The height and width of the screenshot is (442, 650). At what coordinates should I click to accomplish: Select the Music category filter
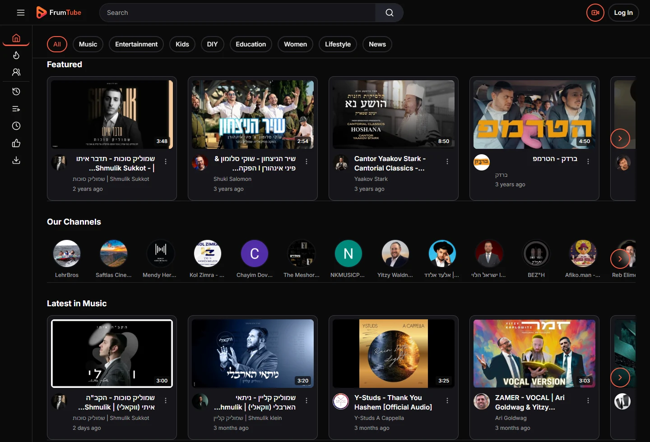point(88,44)
